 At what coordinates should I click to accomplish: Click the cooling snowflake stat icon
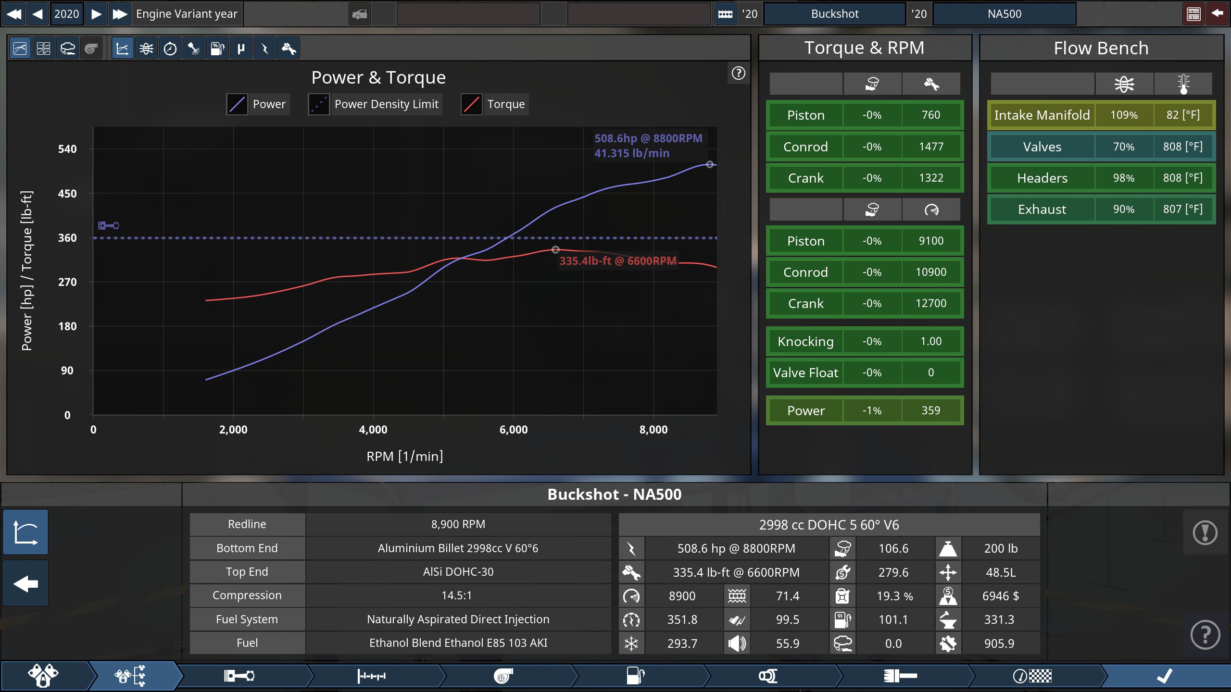point(631,643)
